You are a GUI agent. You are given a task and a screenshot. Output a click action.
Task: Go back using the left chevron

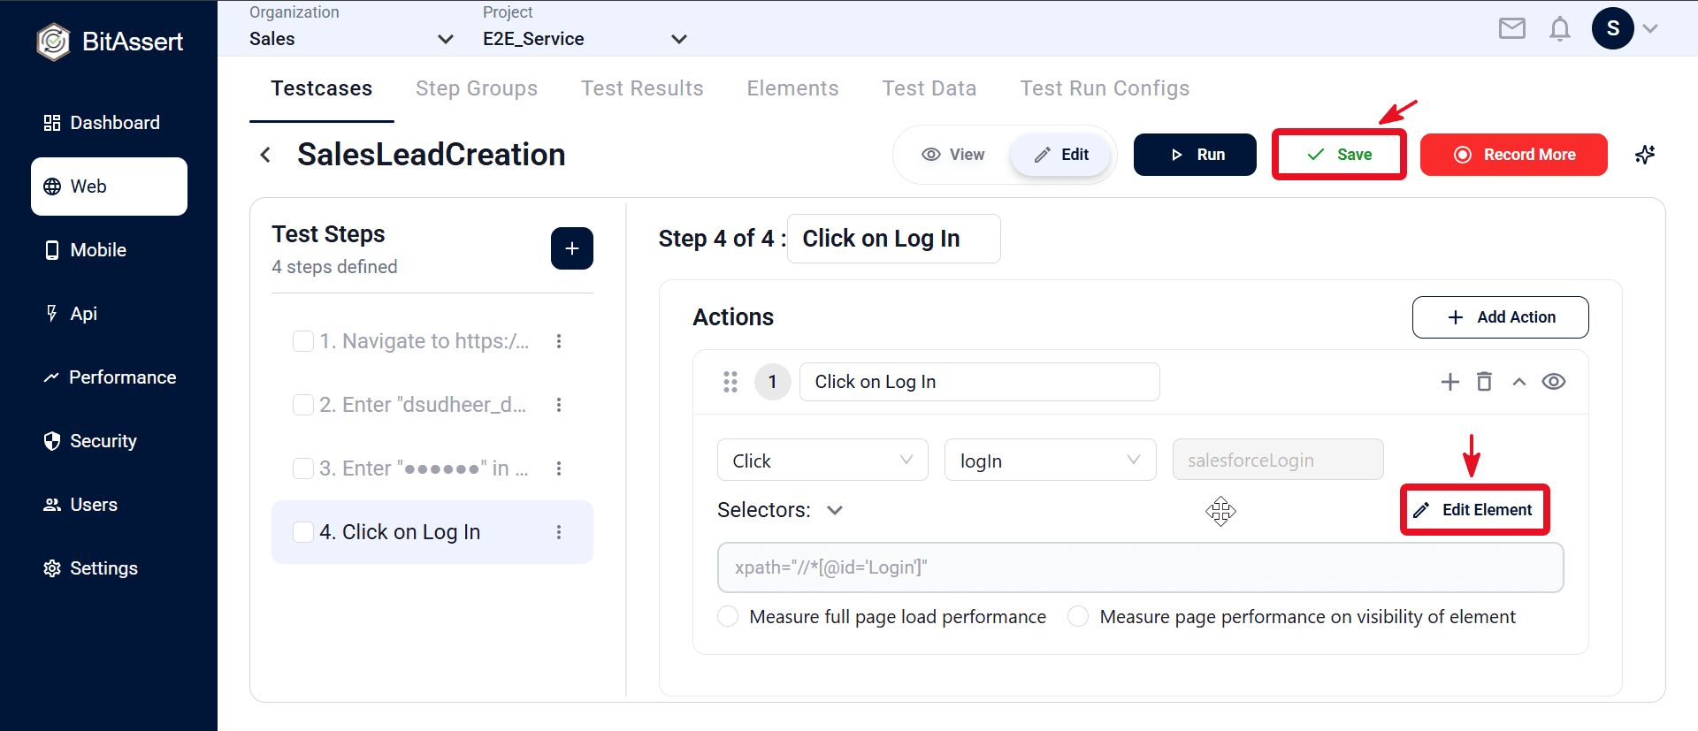point(265,155)
